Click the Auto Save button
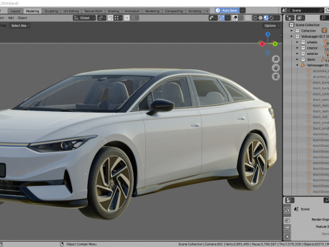Image resolution: width=329 pixels, height=247 pixels. (x=227, y=10)
